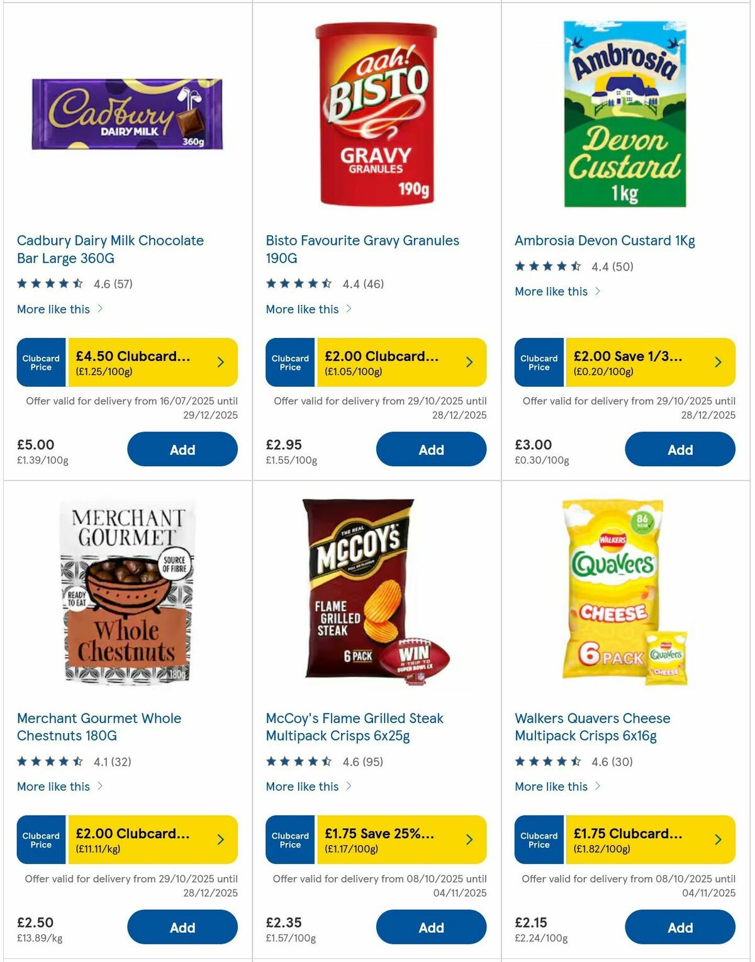Add Cadbury Dairy Milk Chocolate Bar to basket
The width and height of the screenshot is (755, 962).
[182, 449]
